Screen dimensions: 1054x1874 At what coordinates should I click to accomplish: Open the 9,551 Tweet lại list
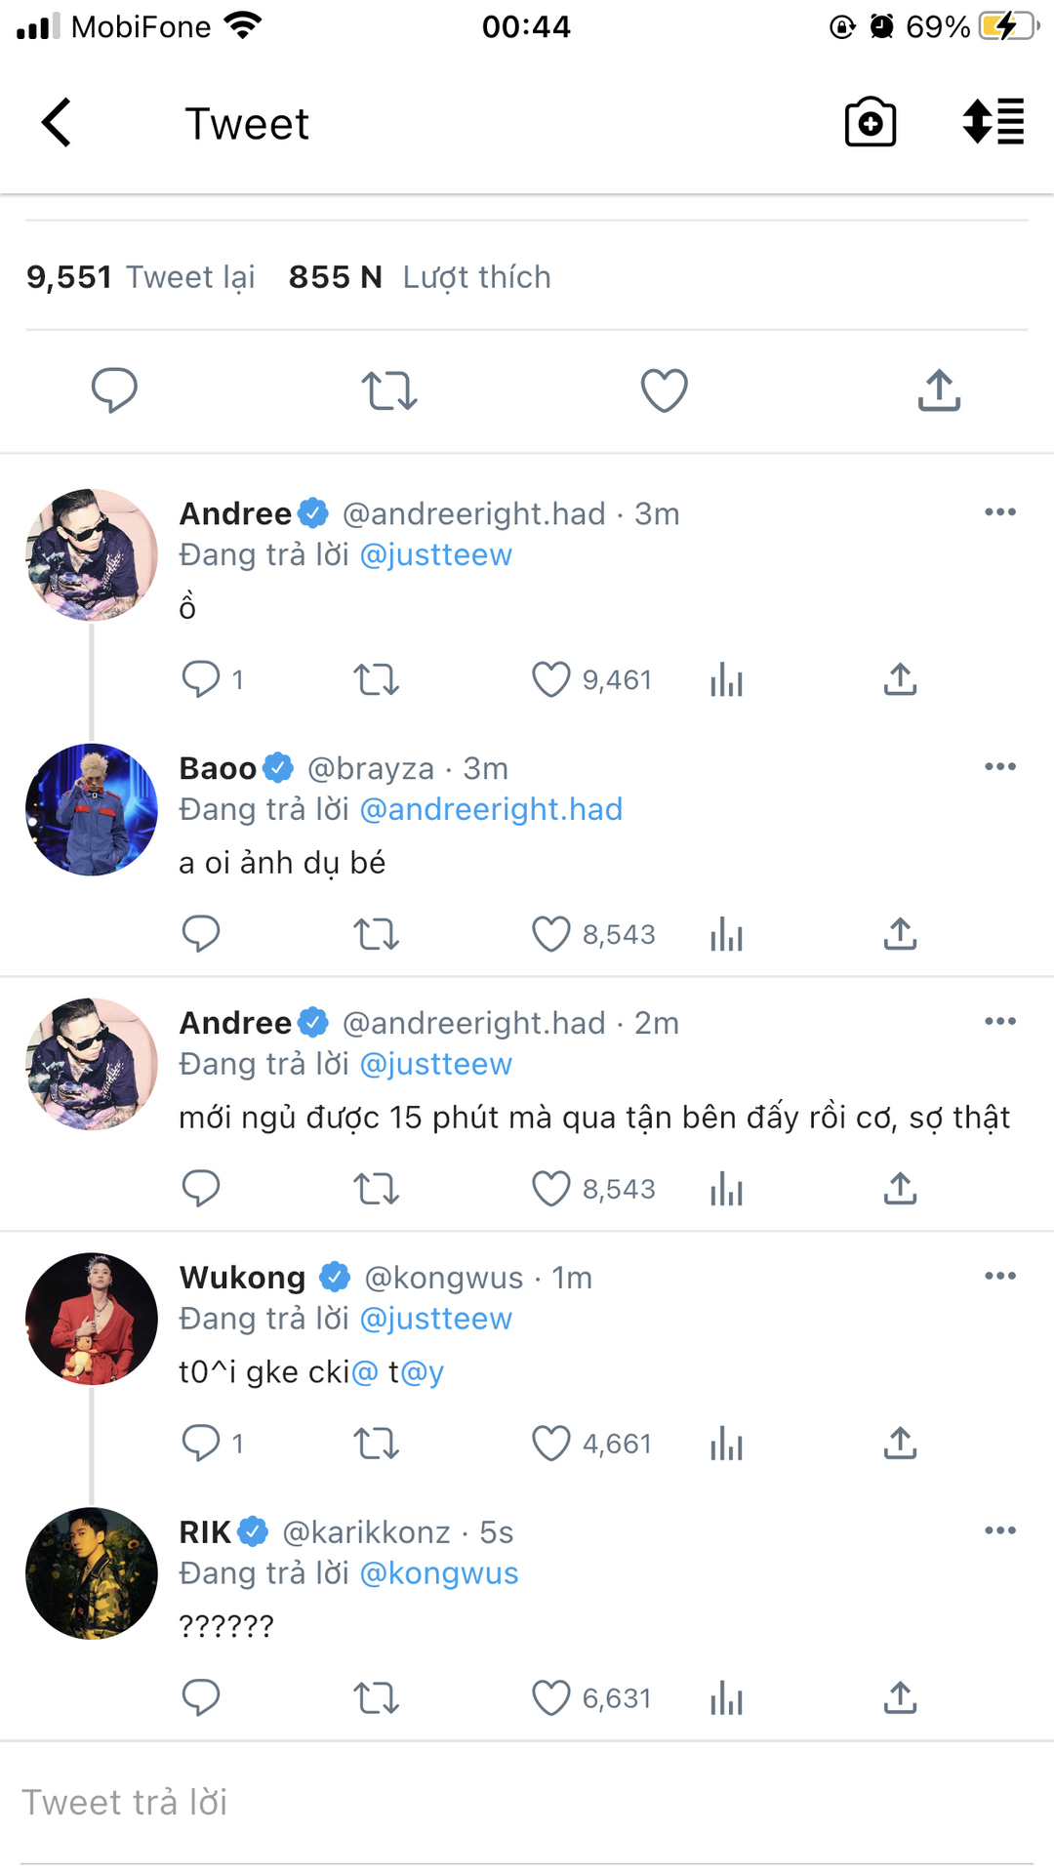point(141,277)
